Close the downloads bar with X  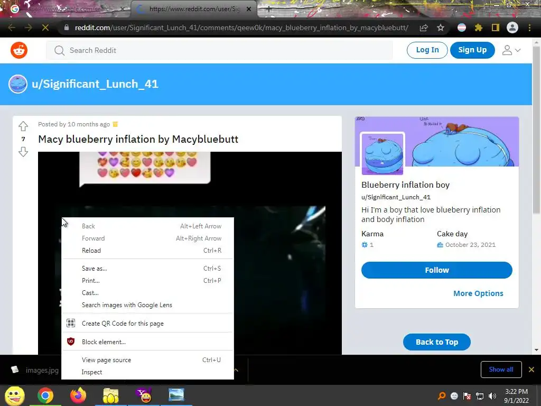tap(531, 370)
